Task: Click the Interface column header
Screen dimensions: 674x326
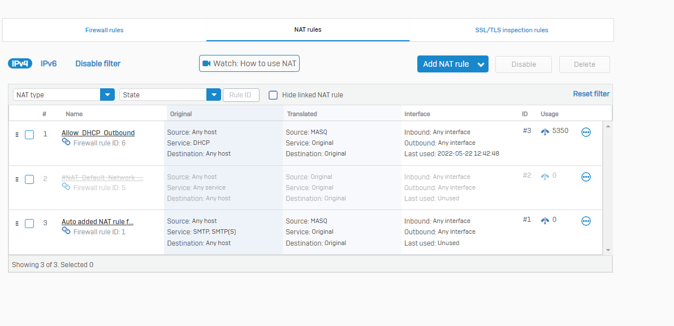Action: coord(417,114)
